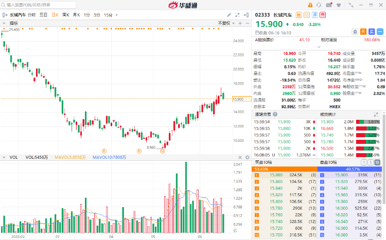Collapse the right quote panel icon
Image resolution: width=386 pixels, height=240 pixels.
pos(246,15)
